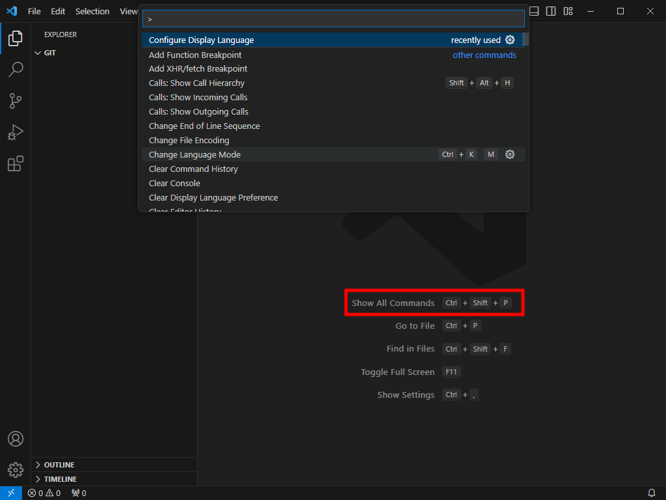Click the 'recently used' label
The width and height of the screenshot is (666, 500).
click(475, 40)
